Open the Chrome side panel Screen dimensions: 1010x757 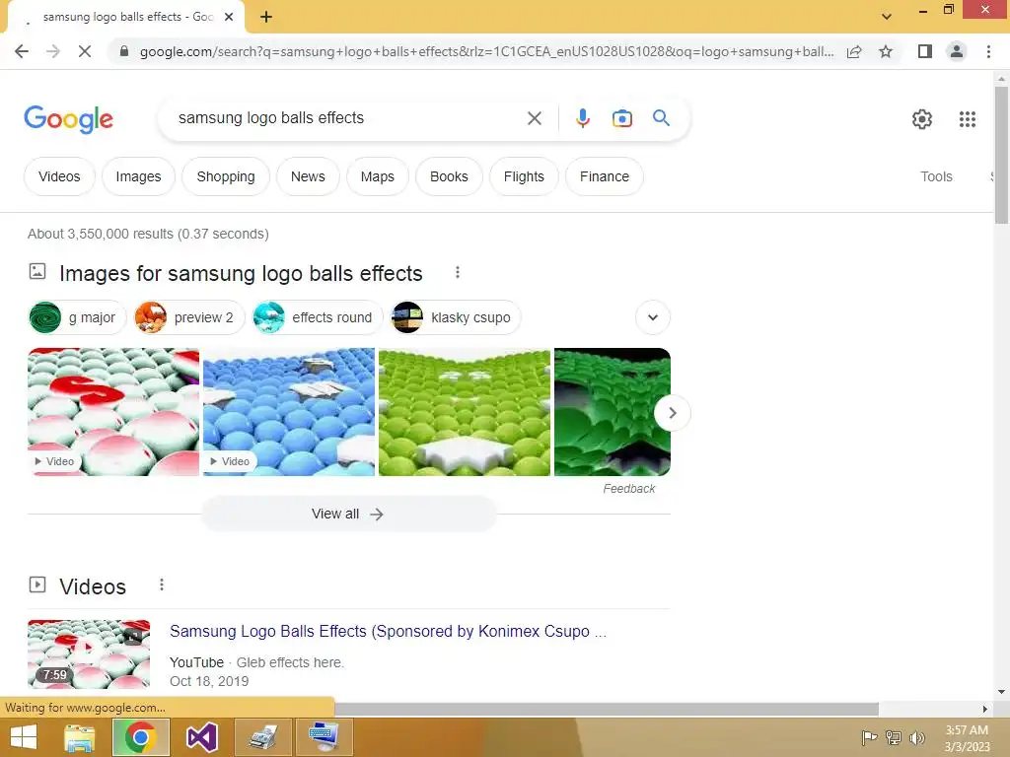pyautogui.click(x=925, y=51)
